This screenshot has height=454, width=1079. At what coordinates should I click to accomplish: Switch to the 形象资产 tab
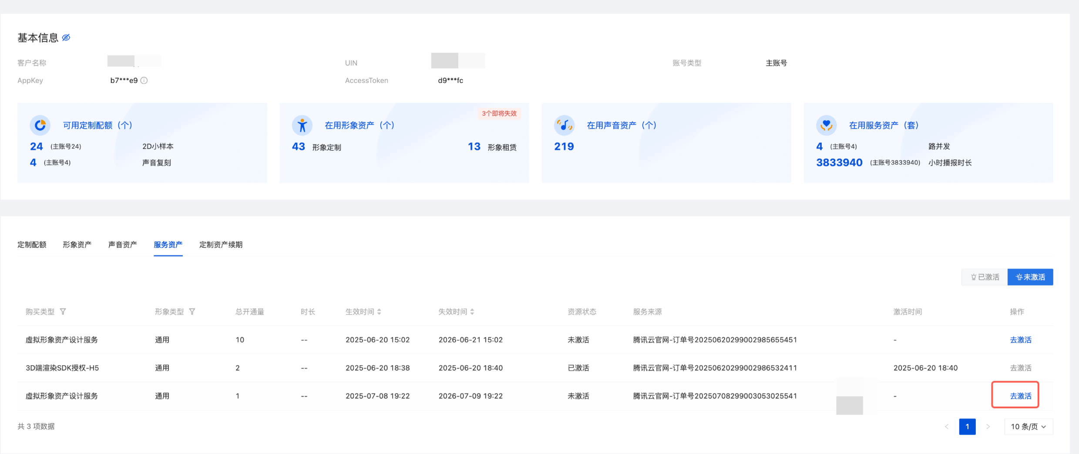77,245
